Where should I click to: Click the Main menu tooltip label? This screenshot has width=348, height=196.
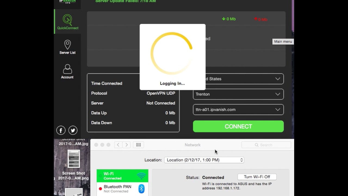click(283, 42)
